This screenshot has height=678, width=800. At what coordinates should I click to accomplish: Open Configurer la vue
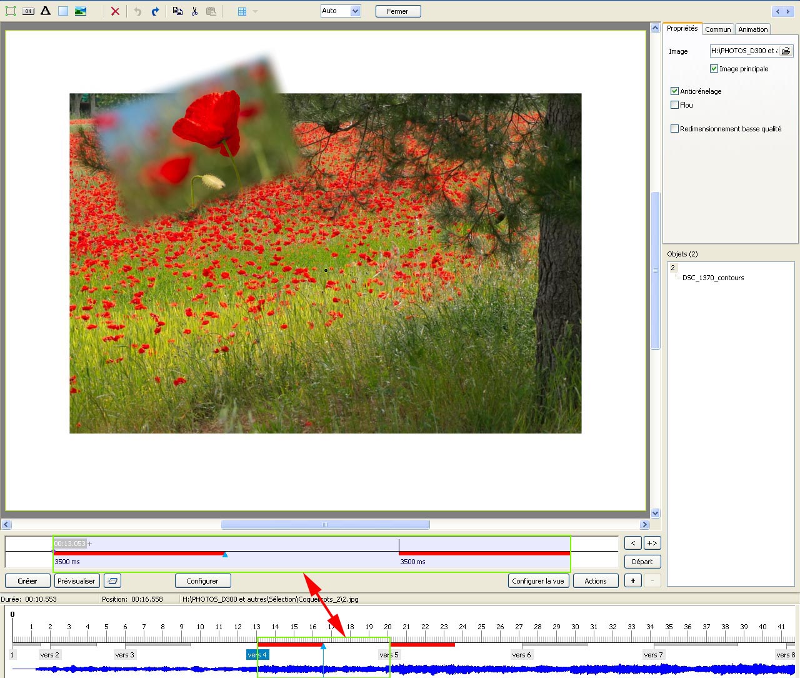(538, 581)
